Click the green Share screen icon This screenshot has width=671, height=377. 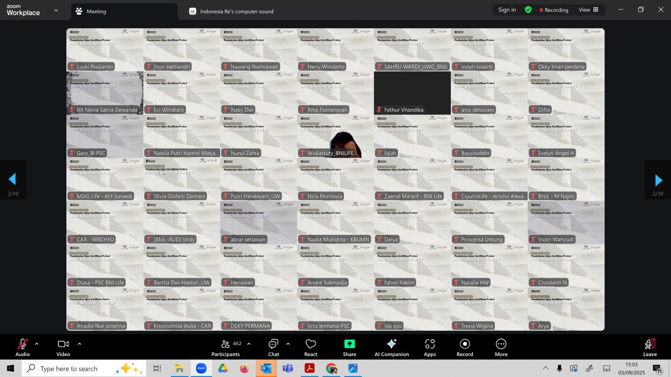click(x=349, y=344)
